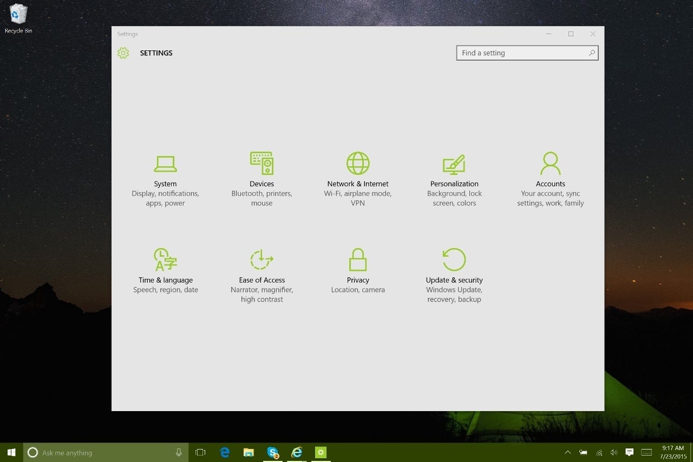Open Task View from the taskbar
This screenshot has width=693, height=462.
[x=200, y=452]
